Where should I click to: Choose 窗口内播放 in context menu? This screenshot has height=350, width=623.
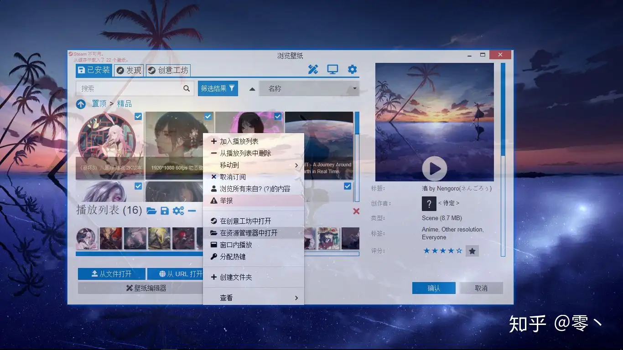point(253,245)
